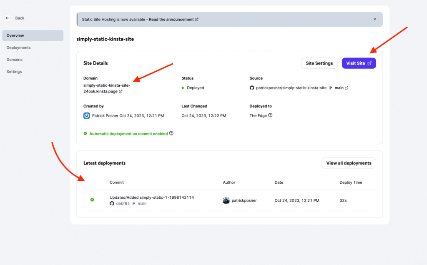Click the Last Changed value Oct 24, 2023, 12:22 PM
This screenshot has width=427, height=265.
click(x=203, y=116)
